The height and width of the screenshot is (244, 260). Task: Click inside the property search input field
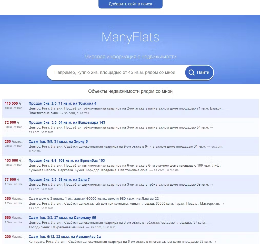[115, 72]
